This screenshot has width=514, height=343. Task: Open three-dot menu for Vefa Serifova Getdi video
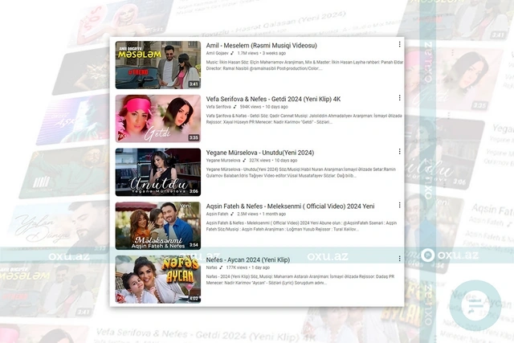(x=399, y=98)
